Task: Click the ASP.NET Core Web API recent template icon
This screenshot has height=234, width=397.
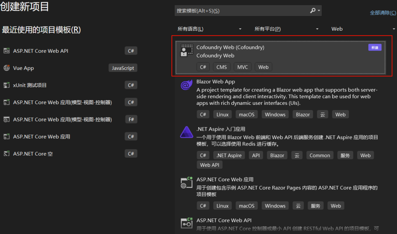Action: pos(7,51)
